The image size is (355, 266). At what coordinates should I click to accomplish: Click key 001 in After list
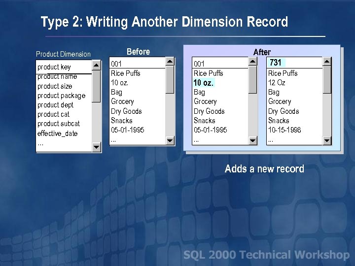(x=199, y=64)
